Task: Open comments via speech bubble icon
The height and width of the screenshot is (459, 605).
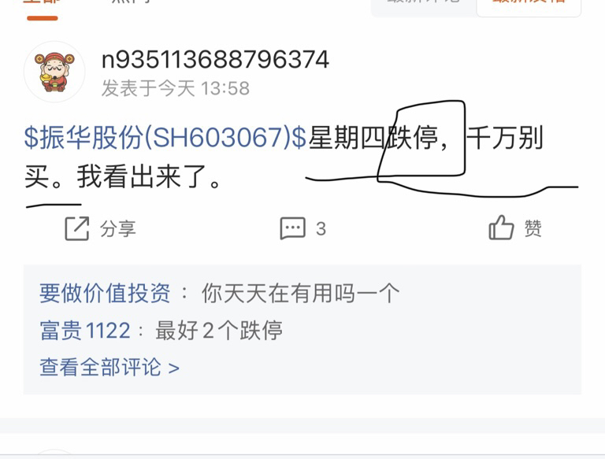Action: pos(292,228)
